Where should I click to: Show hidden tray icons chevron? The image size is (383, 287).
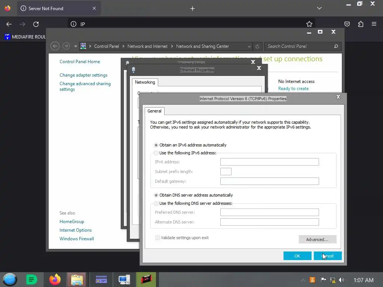[303, 280]
